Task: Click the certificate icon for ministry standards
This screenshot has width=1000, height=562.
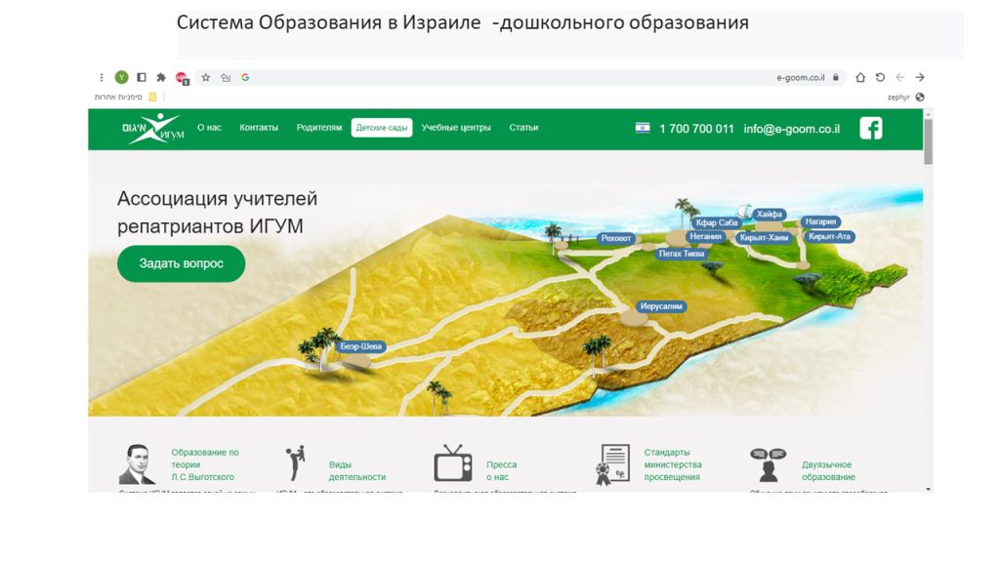Action: click(x=612, y=464)
